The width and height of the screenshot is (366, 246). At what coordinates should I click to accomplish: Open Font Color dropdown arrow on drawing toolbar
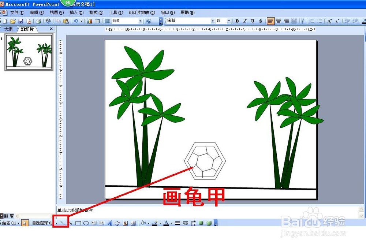172,223
